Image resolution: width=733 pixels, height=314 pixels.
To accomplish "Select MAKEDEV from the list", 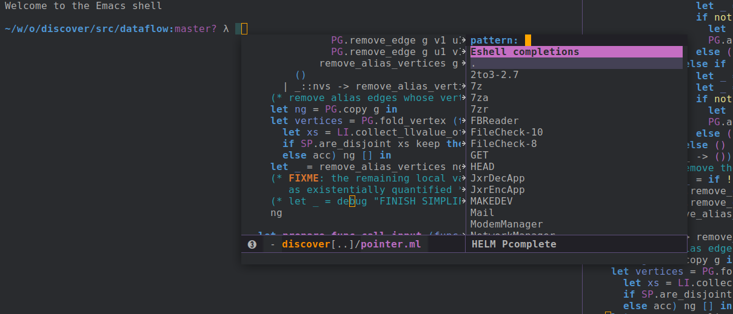I will 492,201.
